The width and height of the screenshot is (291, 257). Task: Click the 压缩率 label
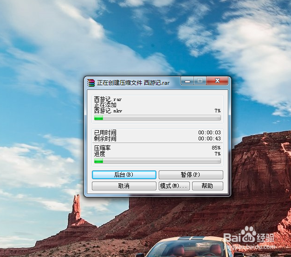[x=103, y=148]
